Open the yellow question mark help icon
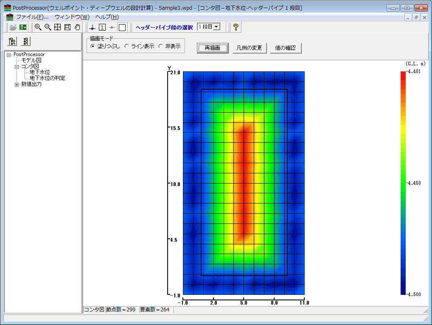Image resolution: width=432 pixels, height=325 pixels. (x=236, y=27)
